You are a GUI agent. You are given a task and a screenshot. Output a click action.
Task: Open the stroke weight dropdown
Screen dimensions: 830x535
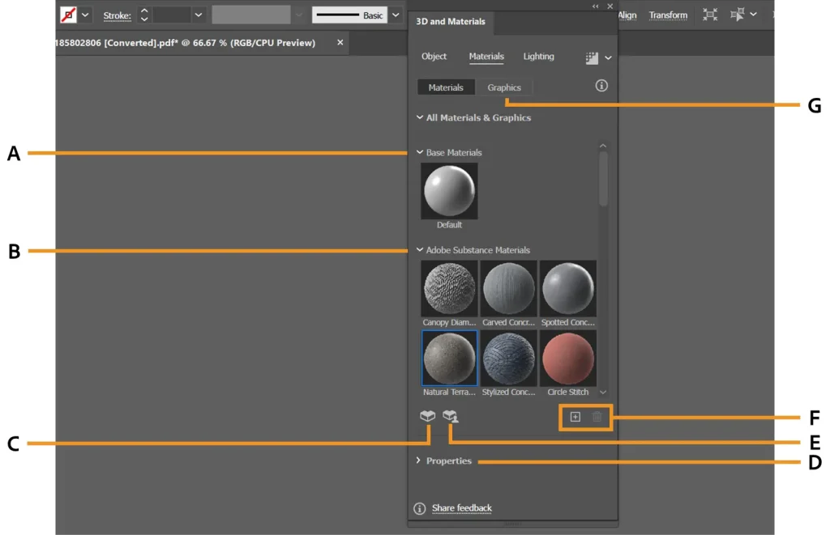coord(199,15)
